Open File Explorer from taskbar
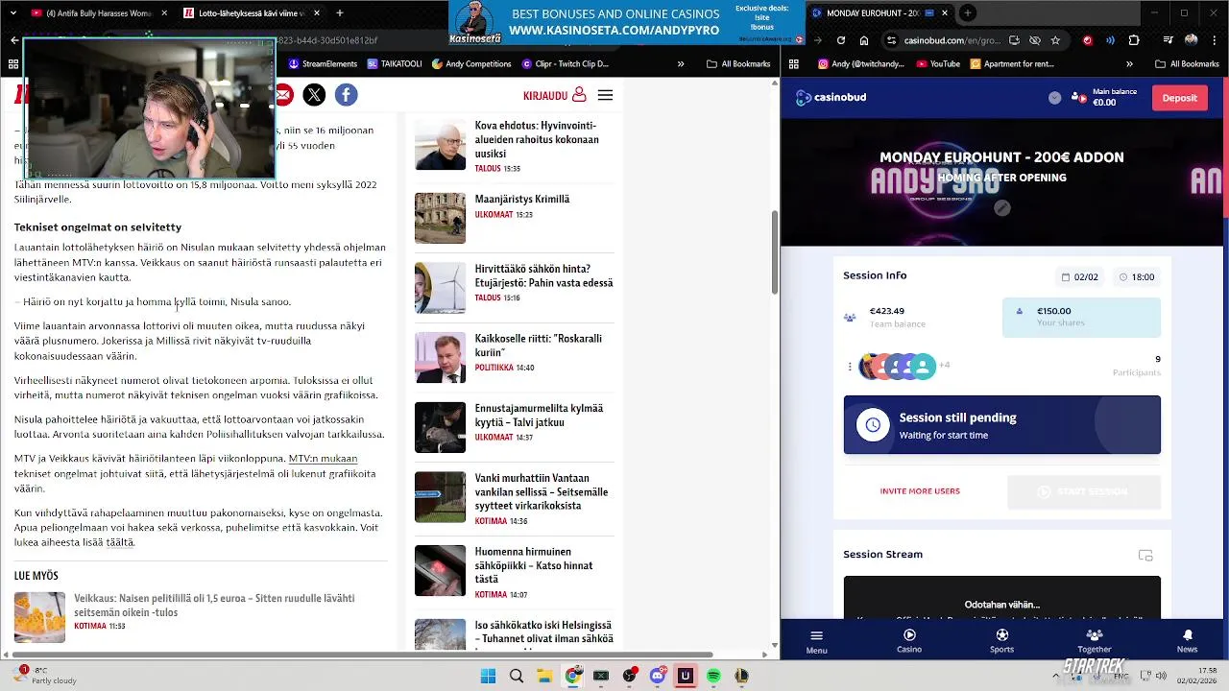This screenshot has height=691, width=1229. pyautogui.click(x=544, y=676)
